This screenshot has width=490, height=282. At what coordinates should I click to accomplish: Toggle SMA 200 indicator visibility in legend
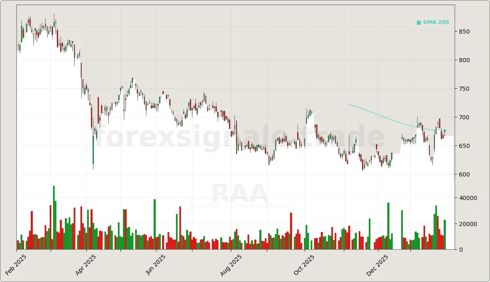432,22
